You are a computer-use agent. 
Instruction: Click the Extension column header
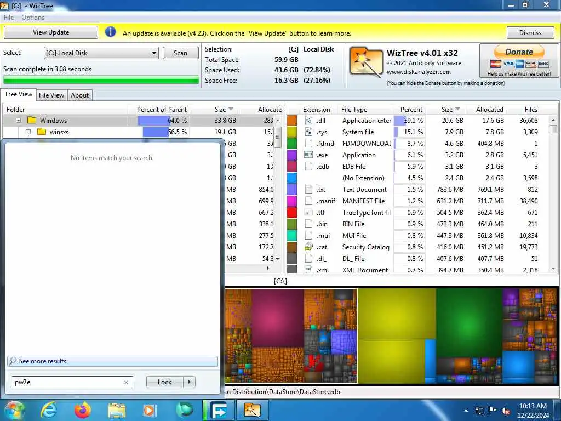coord(316,109)
